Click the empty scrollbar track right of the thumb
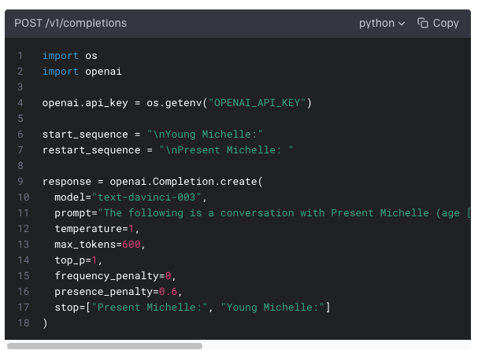The height and width of the screenshot is (350, 478). point(339,345)
